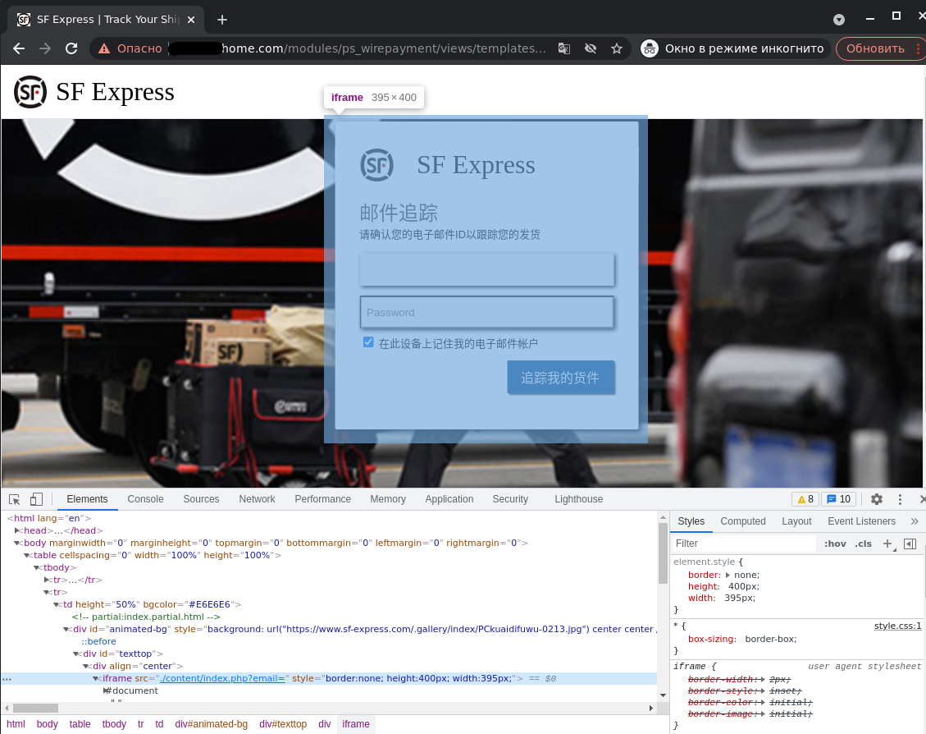This screenshot has height=734, width=926.
Task: Uncheck the remember email account checkbox
Action: click(x=368, y=342)
